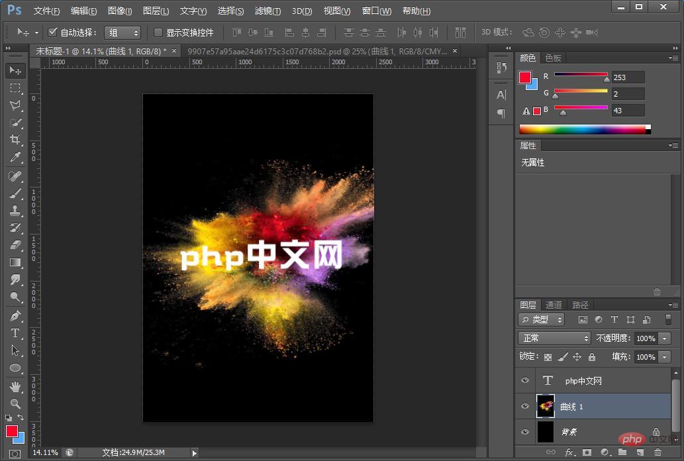
Task: Open the opacity slider dropdown arrow
Action: click(x=665, y=338)
